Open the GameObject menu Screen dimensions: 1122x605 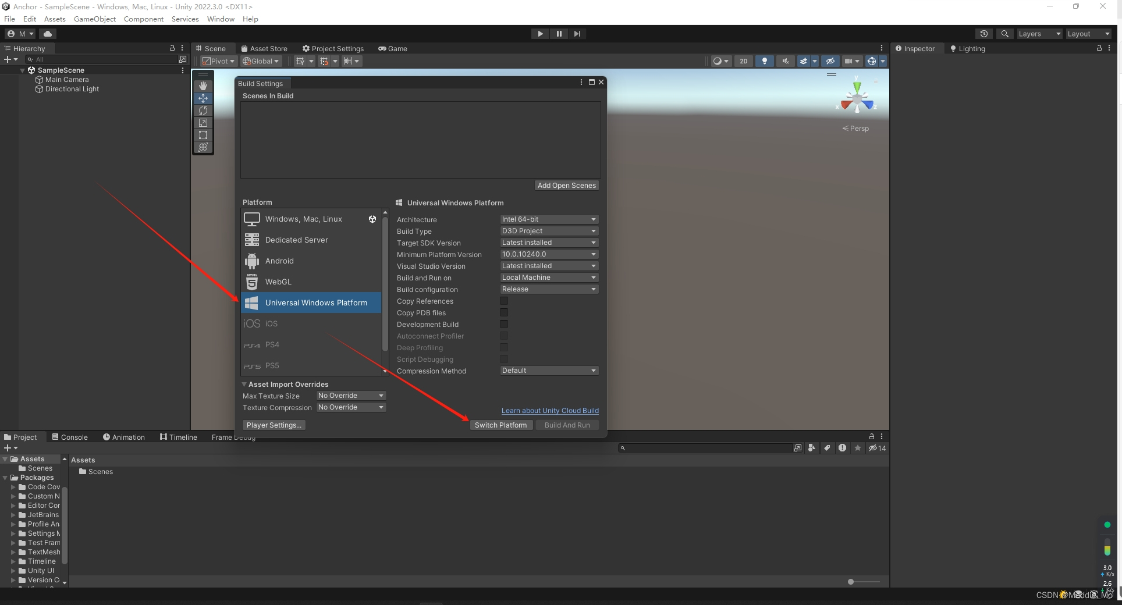pos(95,19)
